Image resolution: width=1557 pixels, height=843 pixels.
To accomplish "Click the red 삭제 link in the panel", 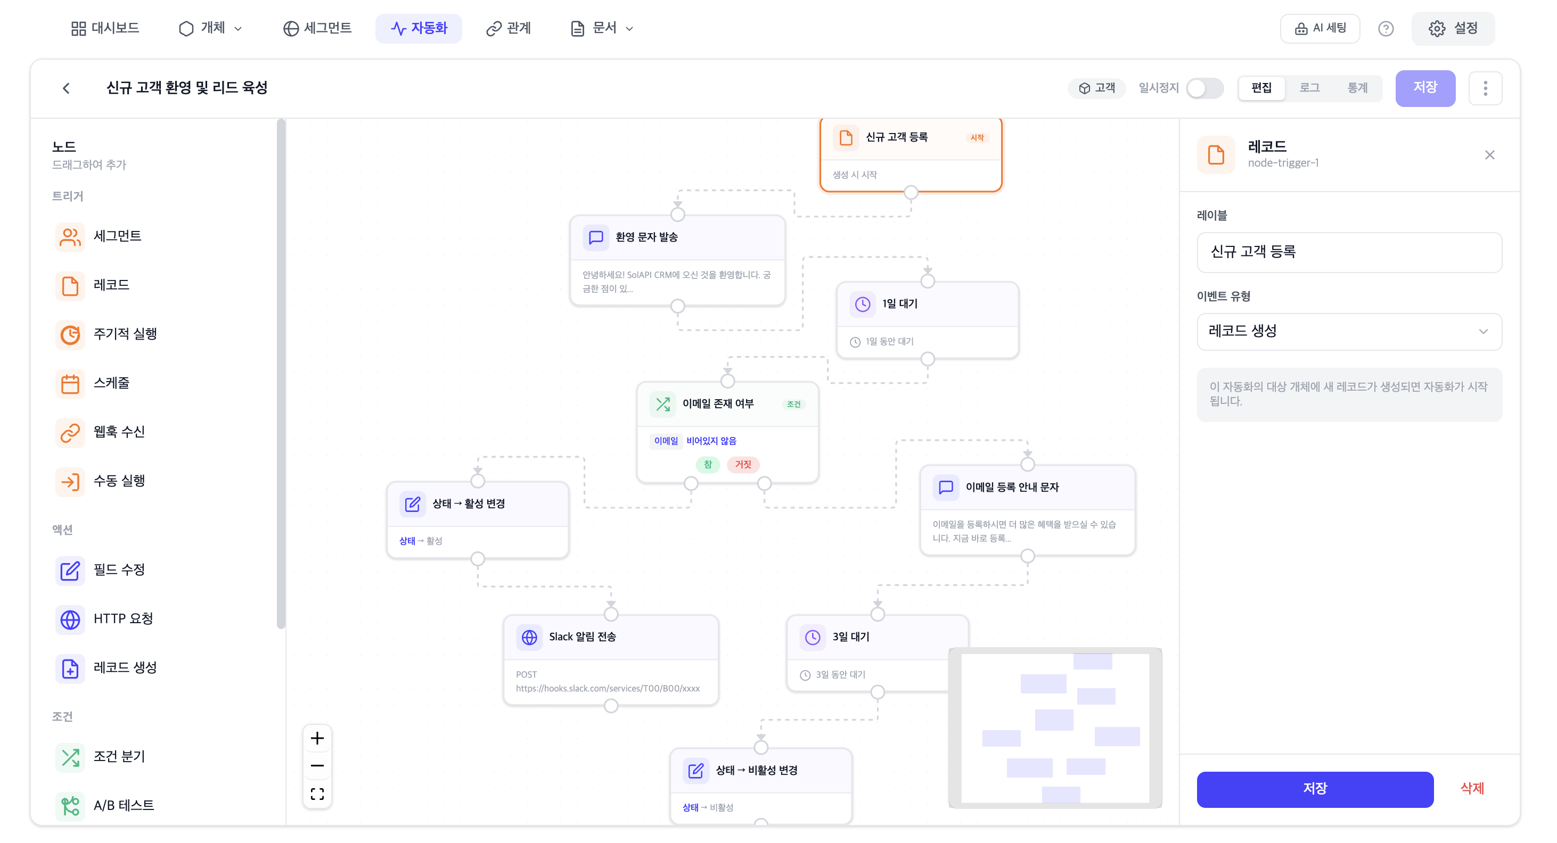I will pyautogui.click(x=1471, y=789).
